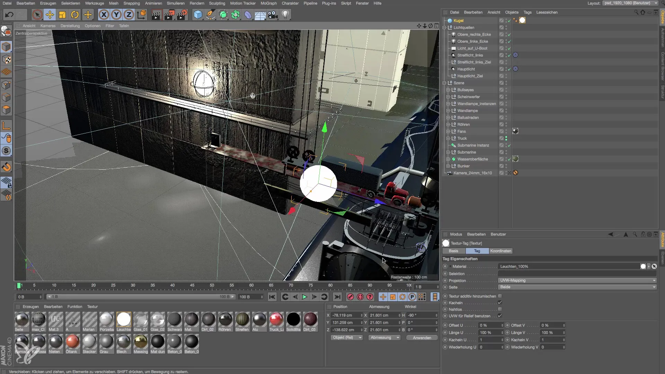Click the Material field Leuchten_100%
This screenshot has height=374, width=665.
pos(570,266)
